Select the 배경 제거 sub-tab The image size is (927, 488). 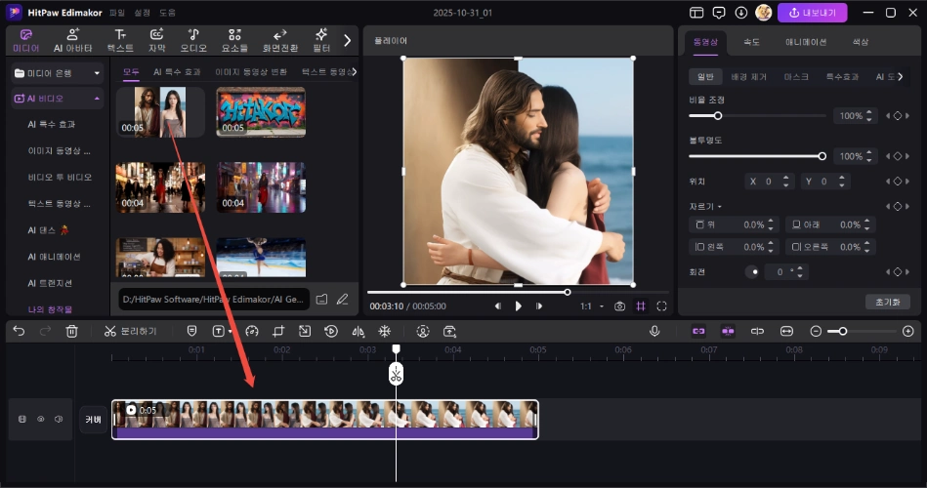pos(747,76)
